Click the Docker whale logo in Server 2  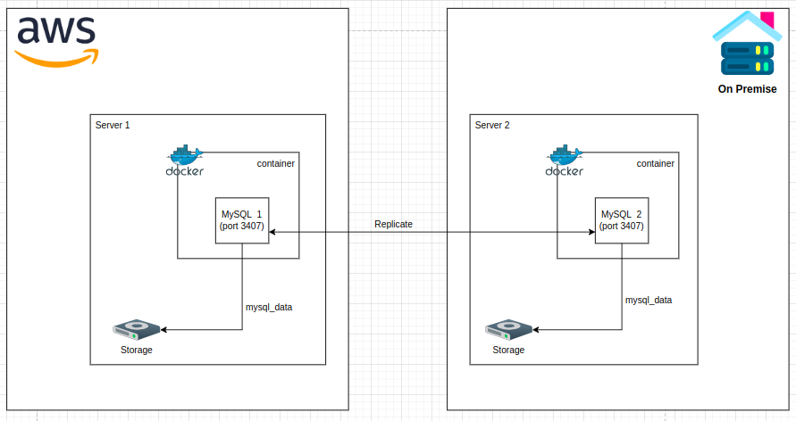565,161
